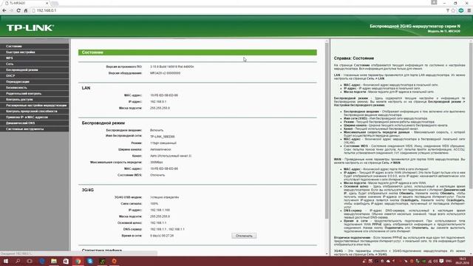Go to the browser home page

[x=26, y=10]
